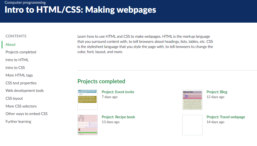Open More CSS selectors section
This screenshot has width=257, height=146.
(21, 106)
